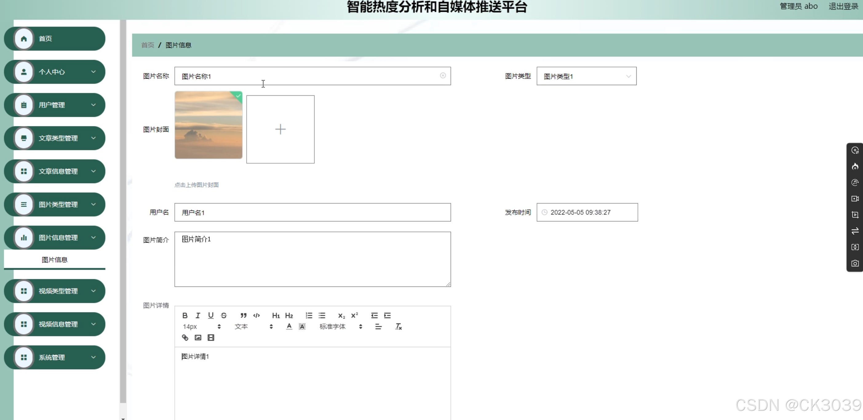Insert a code block in the editor
The height and width of the screenshot is (420, 863).
(256, 315)
